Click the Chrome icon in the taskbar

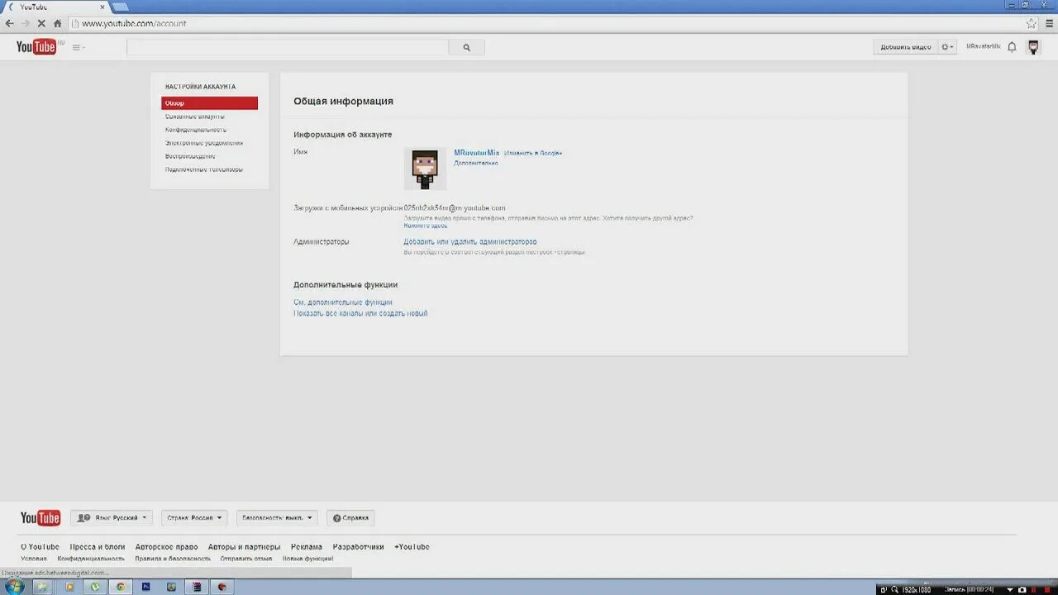click(x=121, y=587)
